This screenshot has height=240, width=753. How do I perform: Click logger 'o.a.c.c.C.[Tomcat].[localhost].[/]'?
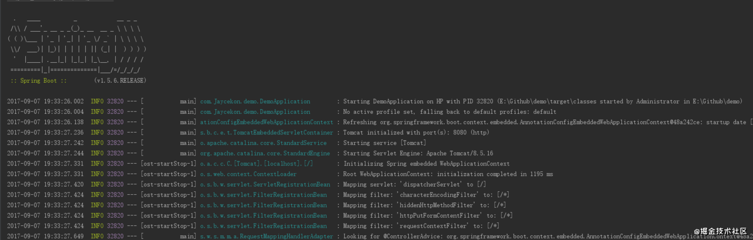[256, 164]
